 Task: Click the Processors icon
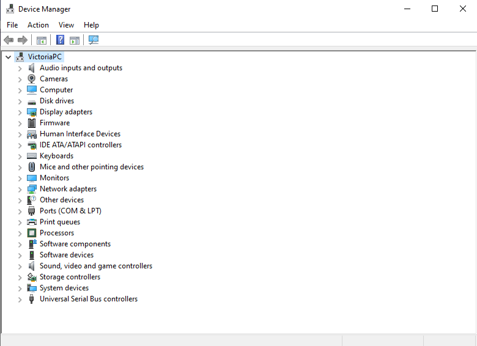coord(32,233)
